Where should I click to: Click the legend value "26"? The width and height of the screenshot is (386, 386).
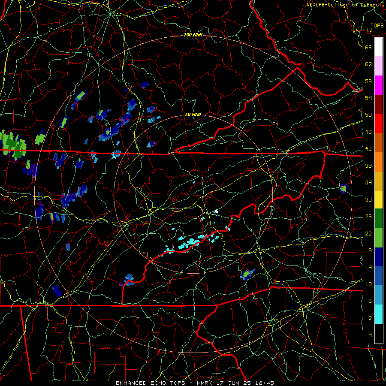click(368, 217)
